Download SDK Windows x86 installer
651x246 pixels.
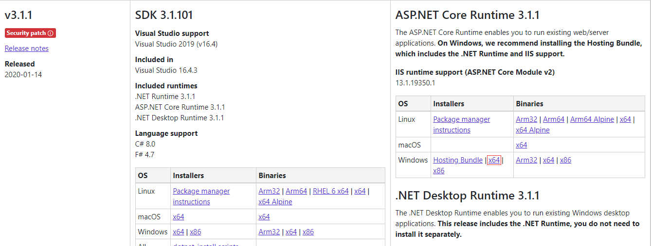click(196, 232)
